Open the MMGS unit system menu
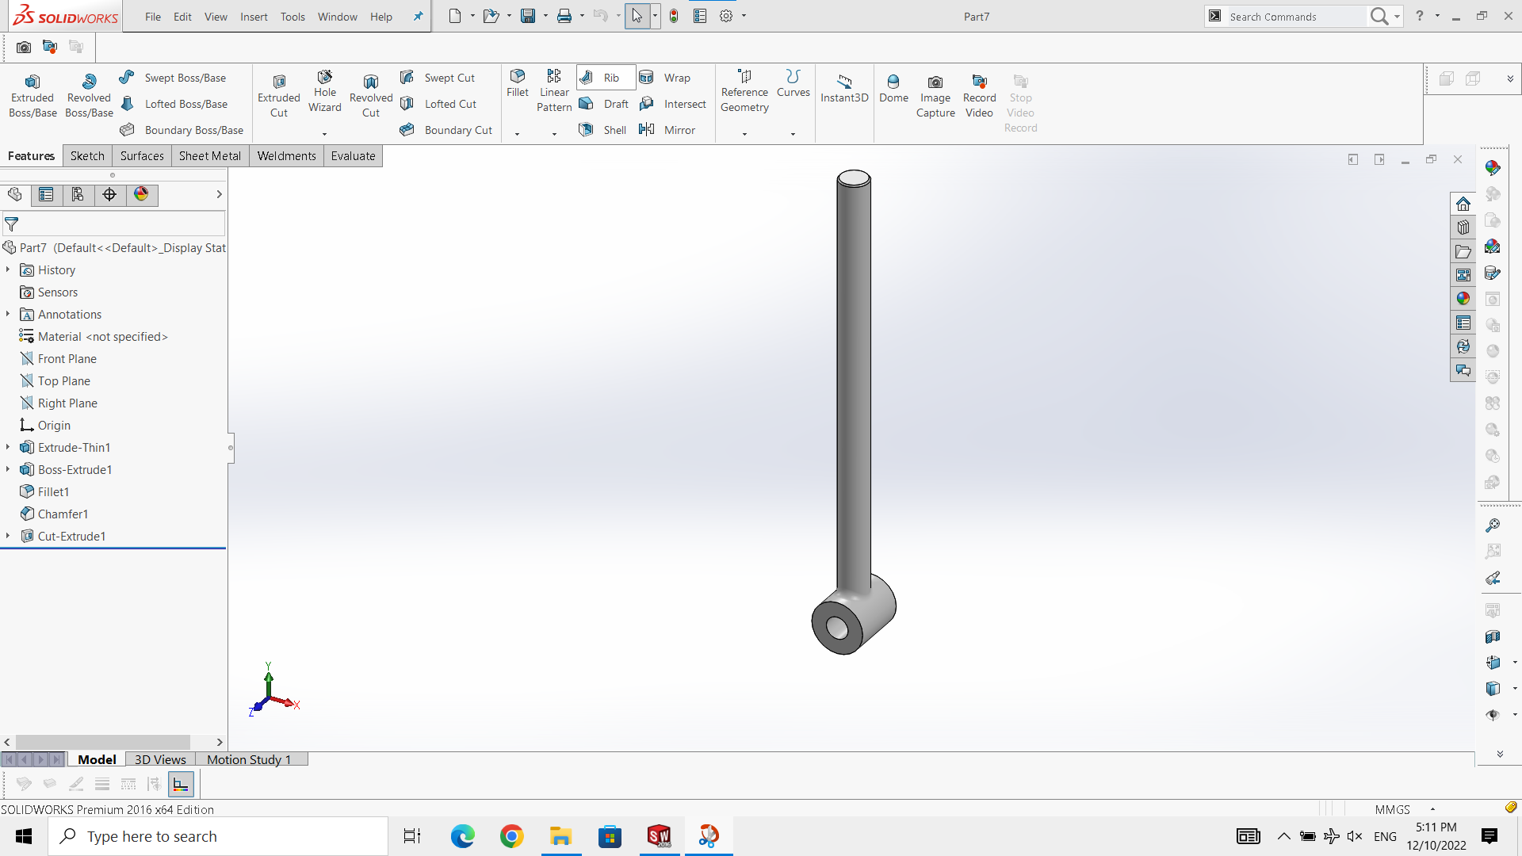The image size is (1522, 856). coord(1404,809)
